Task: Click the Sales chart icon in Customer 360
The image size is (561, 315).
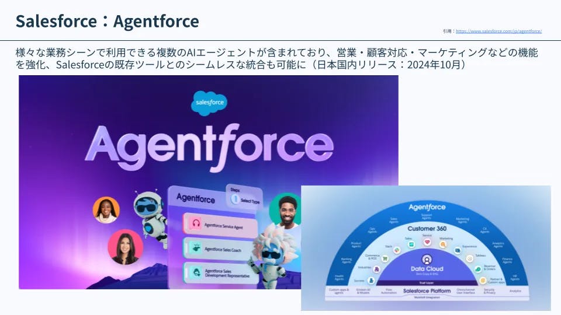Action: (411, 244)
